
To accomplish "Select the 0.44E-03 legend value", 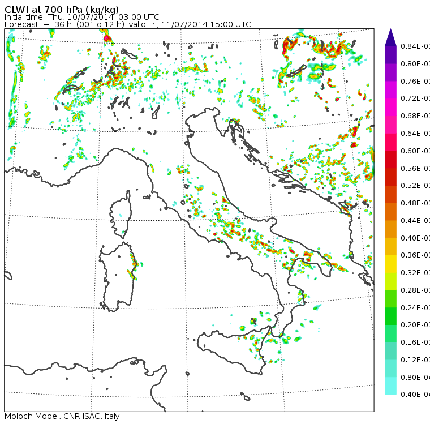I will click(415, 221).
